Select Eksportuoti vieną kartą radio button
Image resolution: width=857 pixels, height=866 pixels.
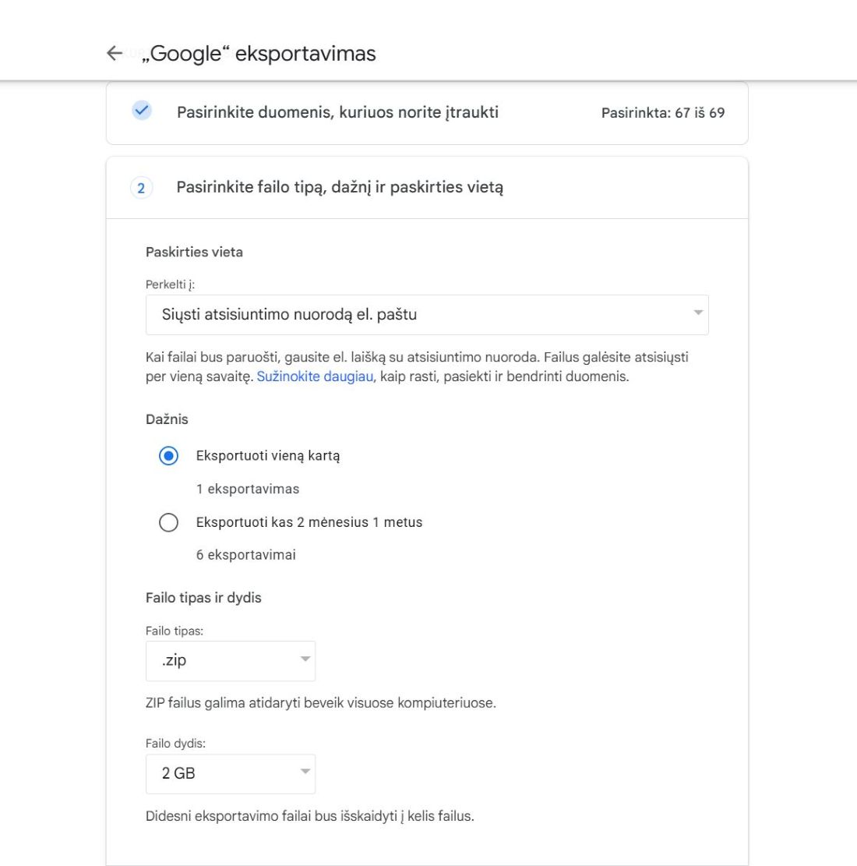pyautogui.click(x=168, y=456)
